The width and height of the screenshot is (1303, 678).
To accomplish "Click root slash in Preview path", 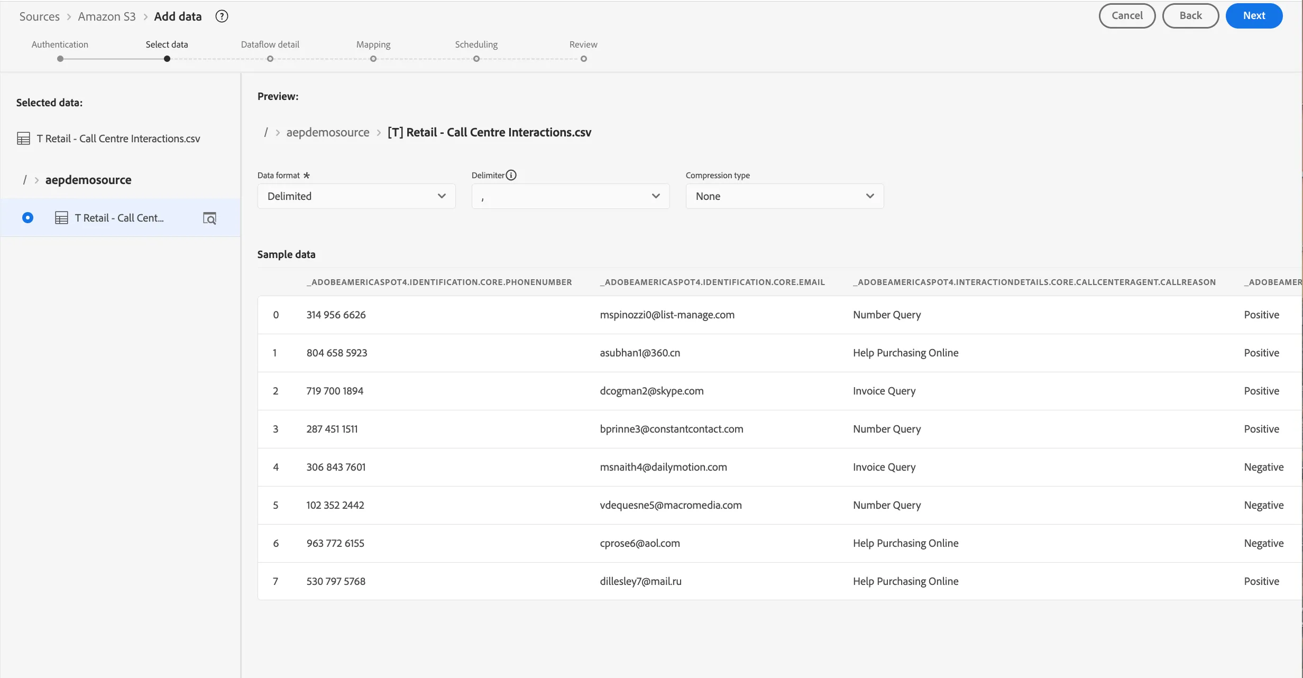I will point(266,132).
